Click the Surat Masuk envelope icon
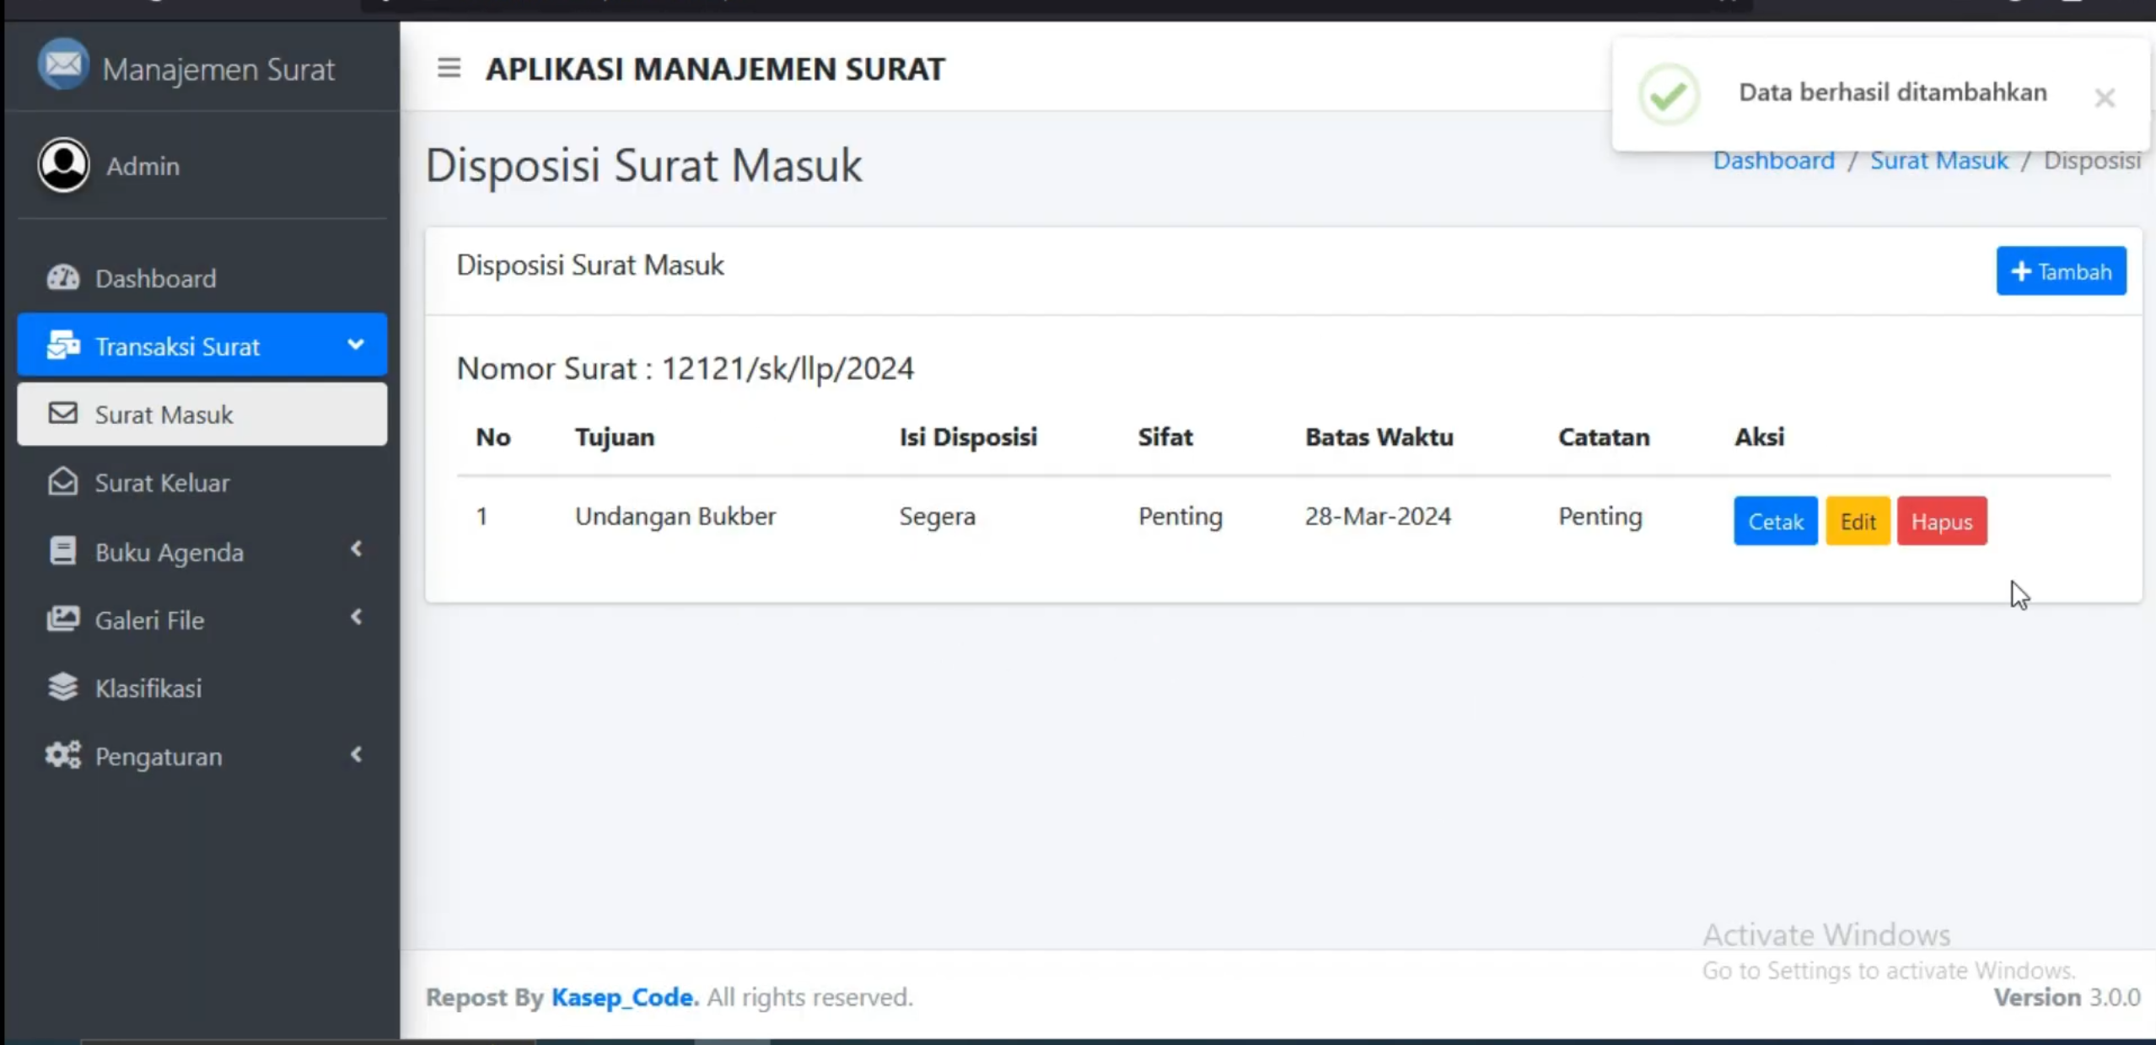The width and height of the screenshot is (2156, 1045). click(62, 413)
